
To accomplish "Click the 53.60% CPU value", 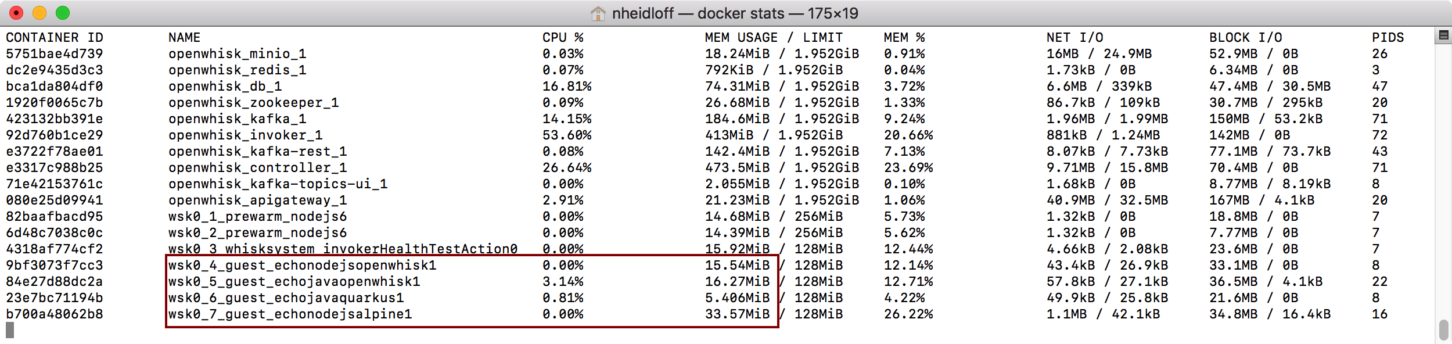I will pyautogui.click(x=567, y=135).
